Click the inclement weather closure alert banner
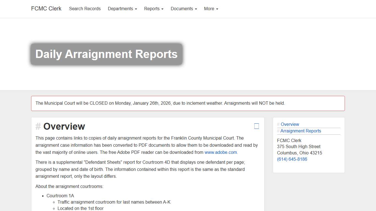Viewport: 376px width, 211px height. tap(188, 103)
